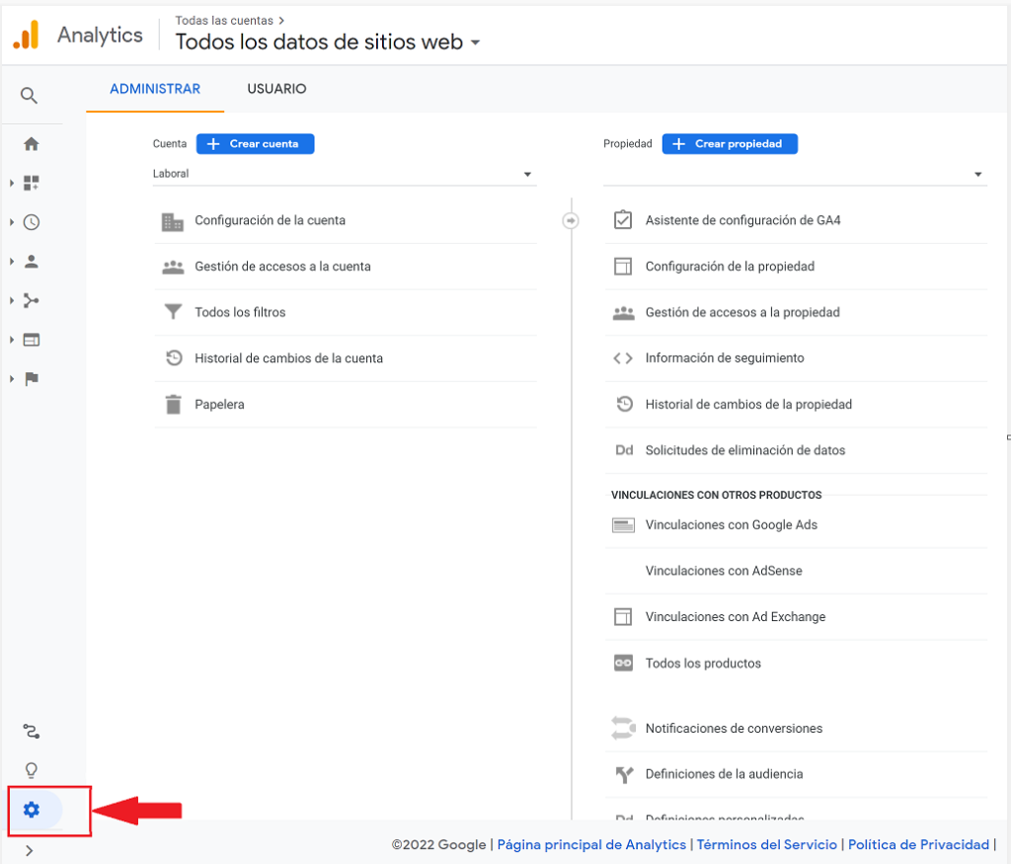
Task: Open the Customization dashboard icon
Action: click(31, 183)
